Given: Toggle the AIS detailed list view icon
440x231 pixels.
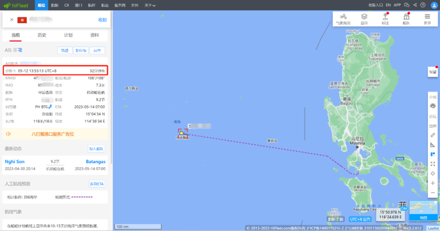Looking at the screenshot, I should pyautogui.click(x=20, y=50).
